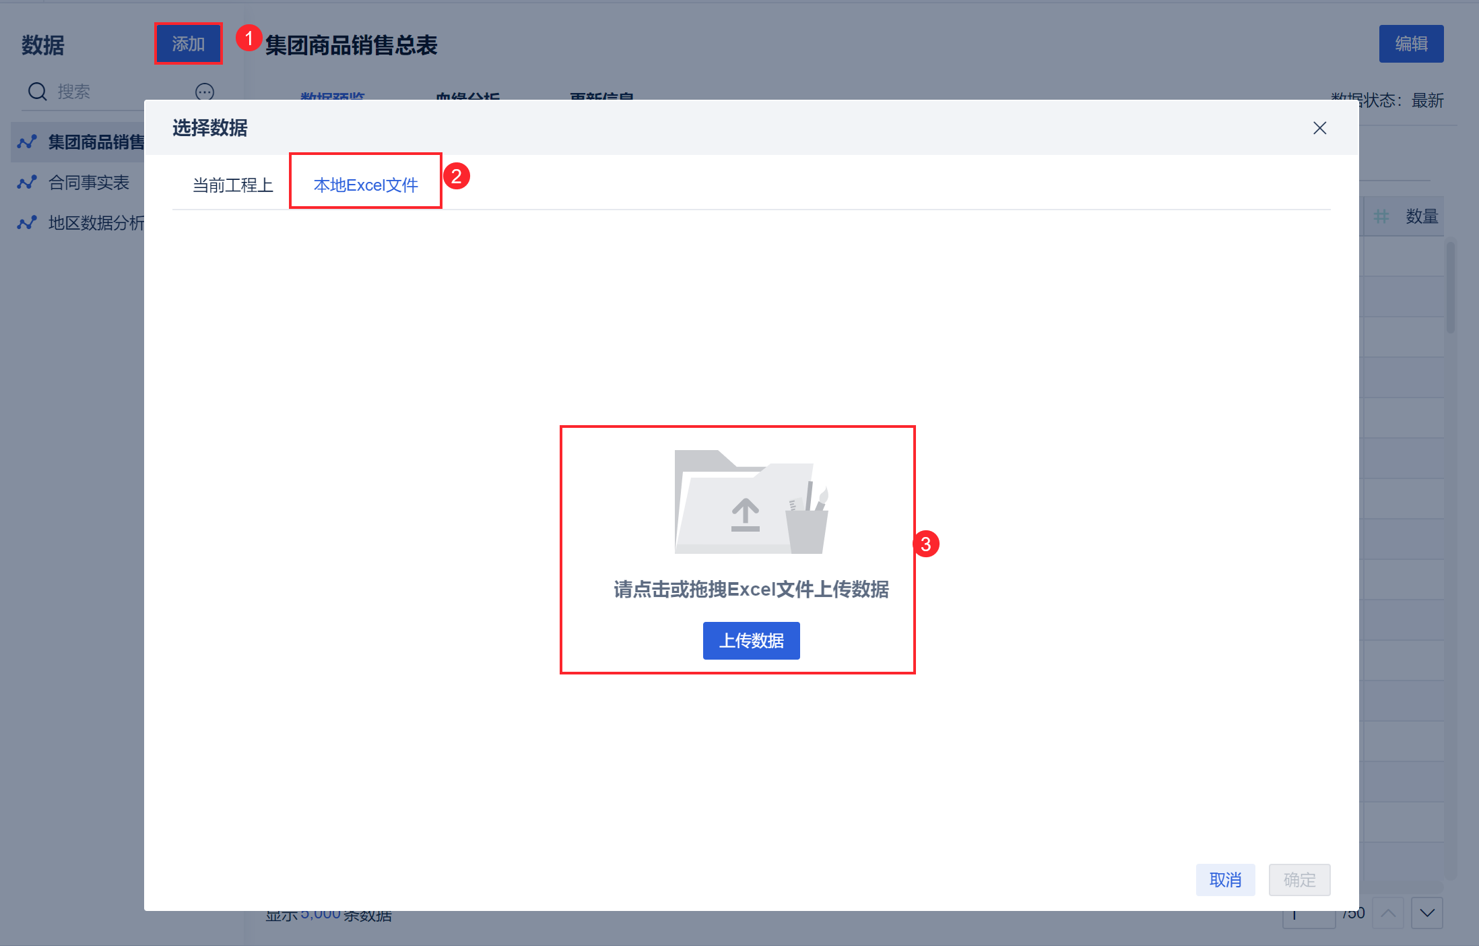Select 合同事实表 in the data list
1479x946 pixels.
tap(88, 183)
